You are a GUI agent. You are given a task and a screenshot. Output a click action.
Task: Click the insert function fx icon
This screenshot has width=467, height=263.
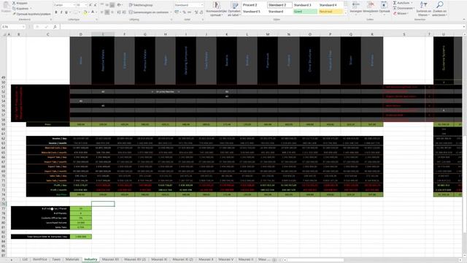coord(55,27)
